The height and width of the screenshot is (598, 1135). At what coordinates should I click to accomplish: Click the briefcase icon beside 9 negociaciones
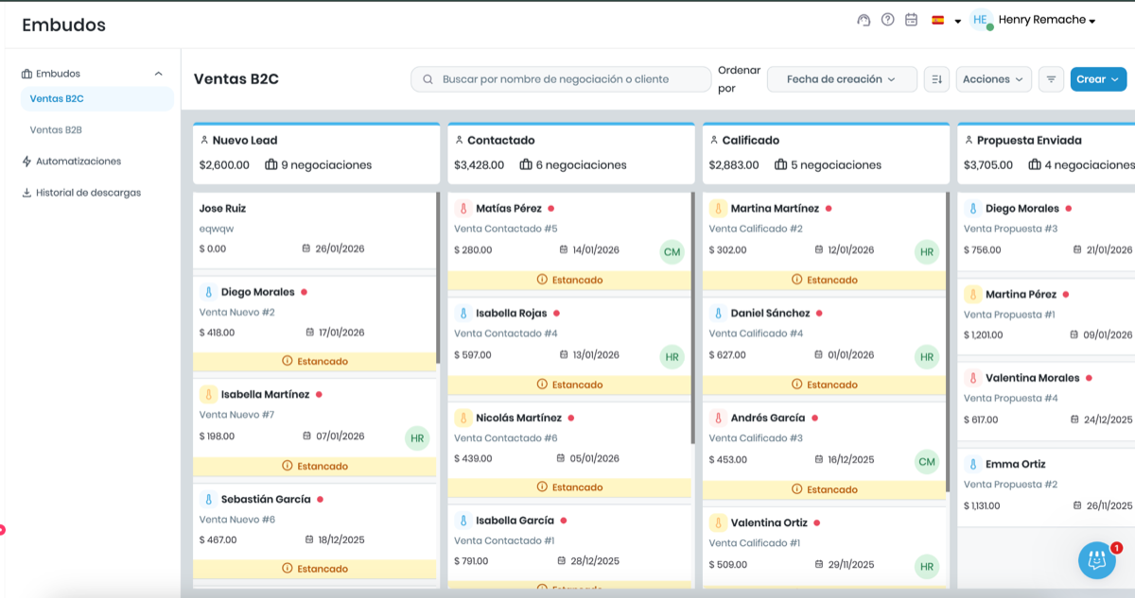(271, 164)
